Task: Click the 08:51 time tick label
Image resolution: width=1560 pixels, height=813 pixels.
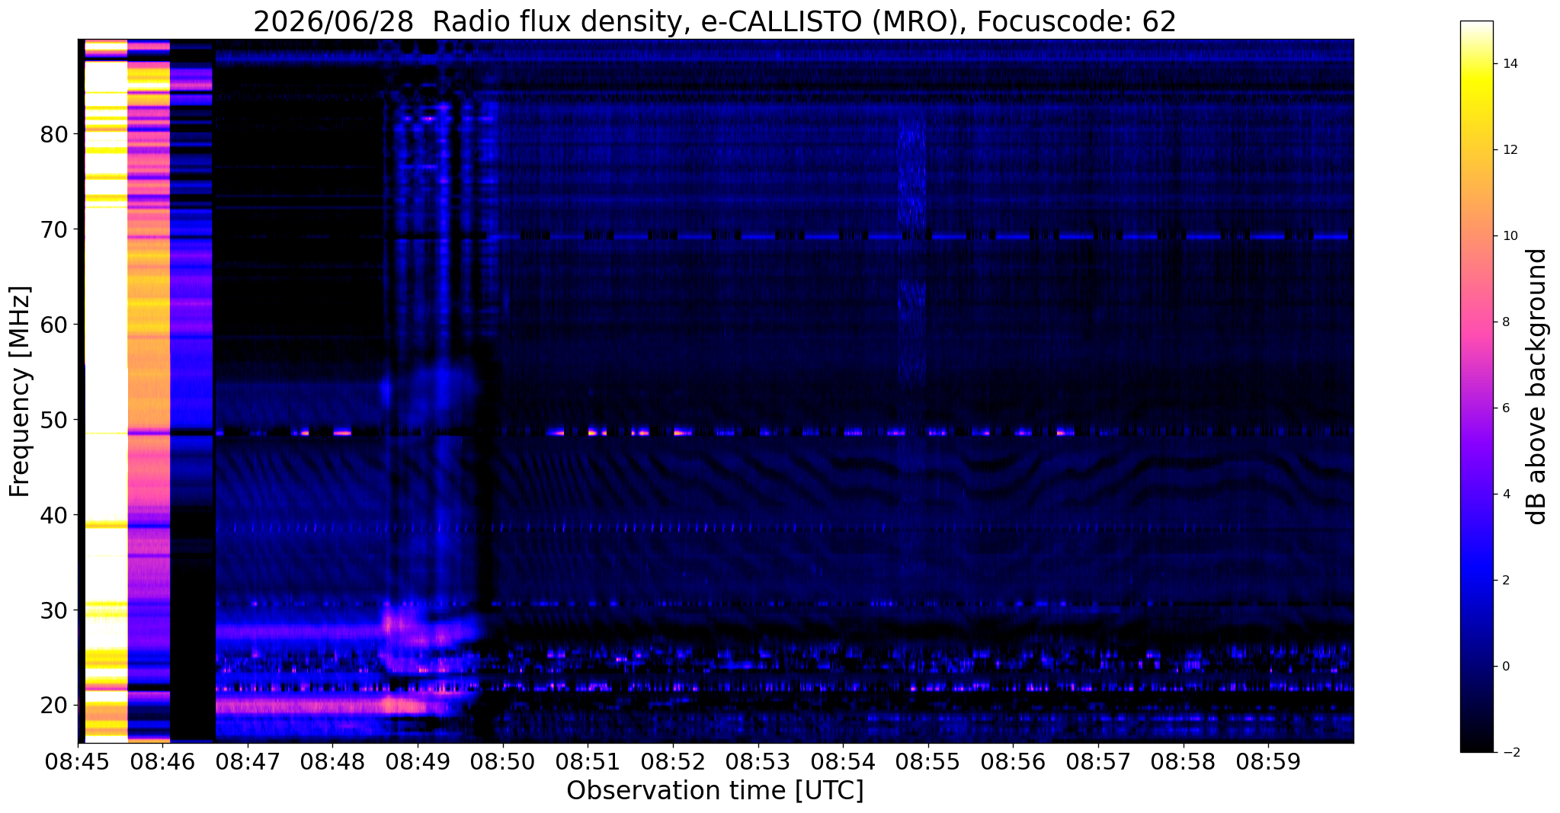Action: tap(588, 761)
